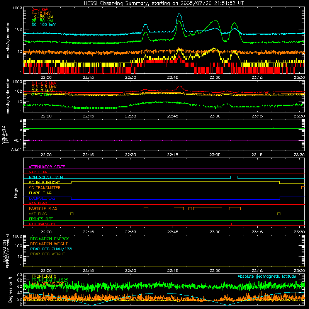Click the FRONT_RATIO legend label
Image resolution: width=309 pixels, height=309 pixels.
click(x=44, y=276)
